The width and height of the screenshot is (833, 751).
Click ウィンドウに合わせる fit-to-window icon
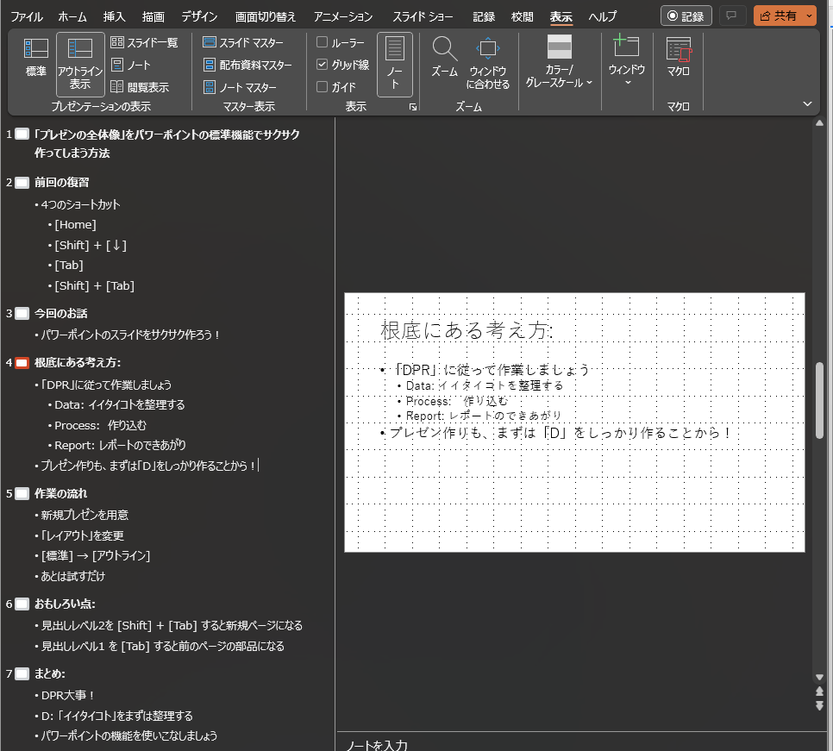pos(488,50)
